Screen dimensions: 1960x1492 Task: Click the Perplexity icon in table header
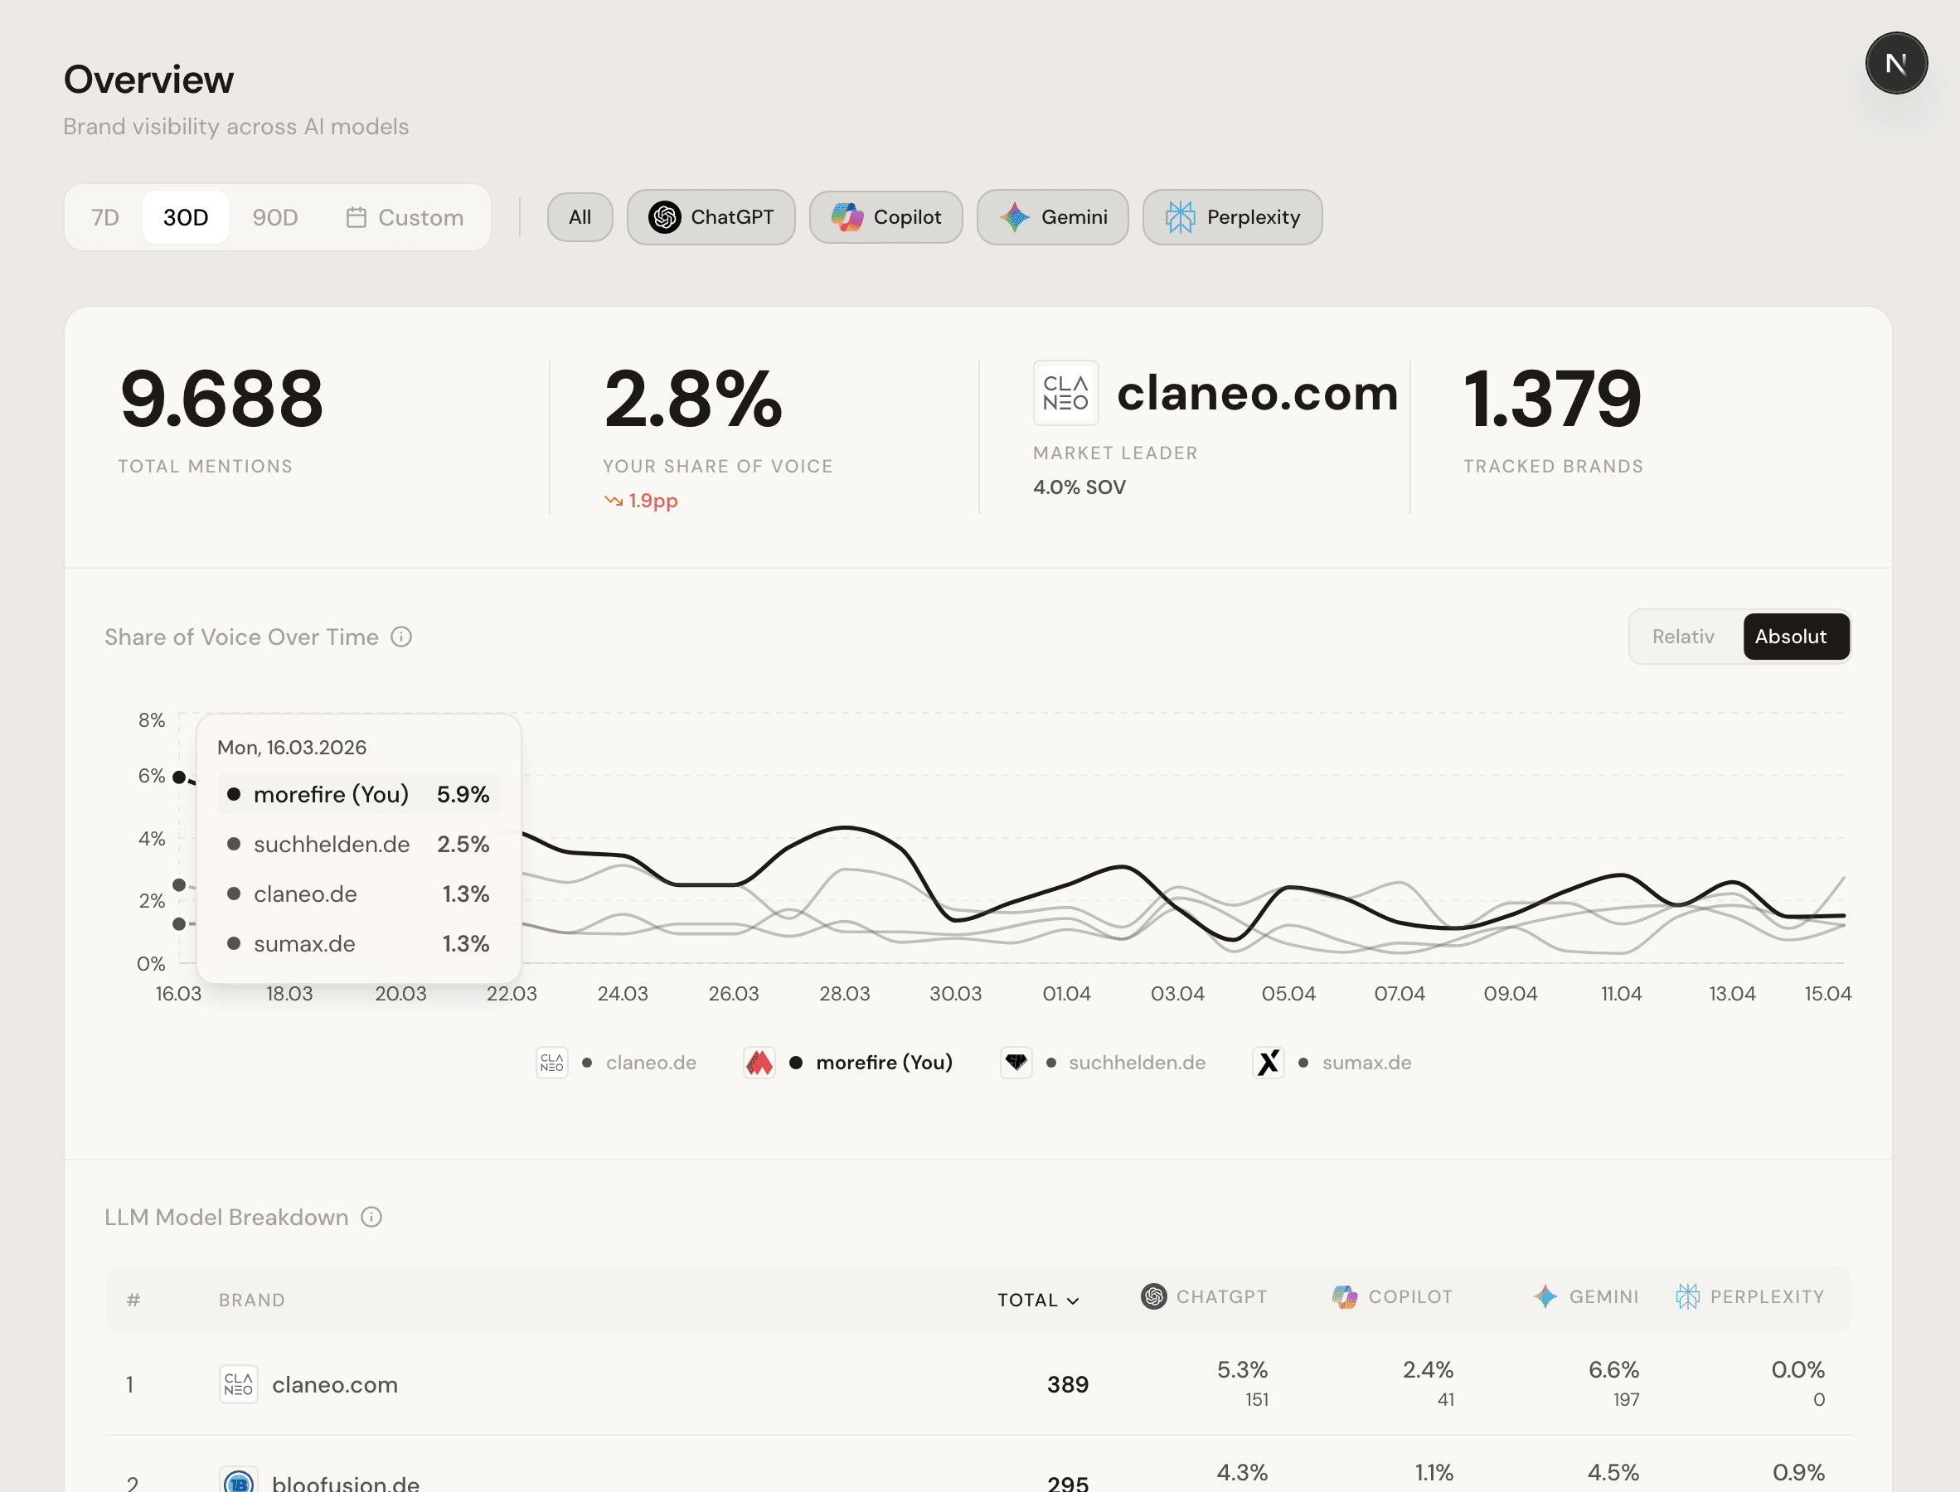[1687, 1296]
